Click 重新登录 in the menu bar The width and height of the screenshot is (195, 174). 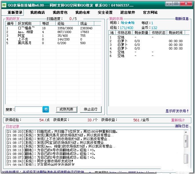(15, 13)
